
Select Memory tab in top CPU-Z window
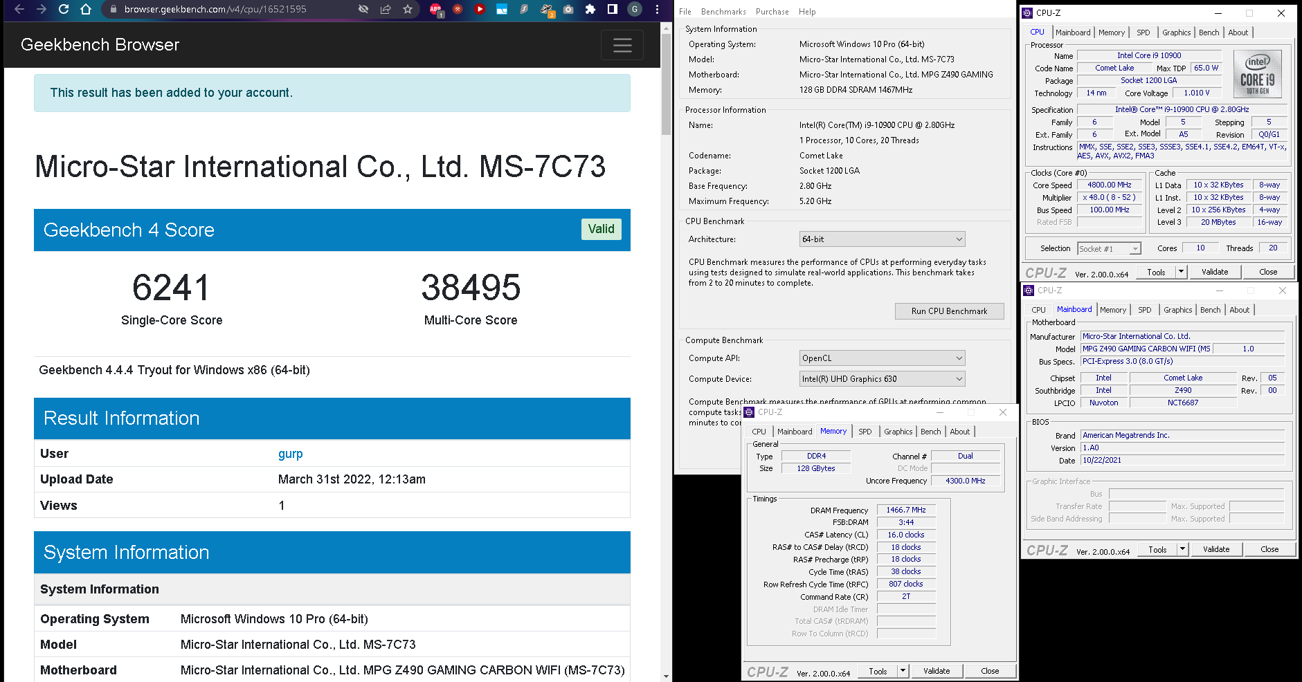click(1112, 33)
